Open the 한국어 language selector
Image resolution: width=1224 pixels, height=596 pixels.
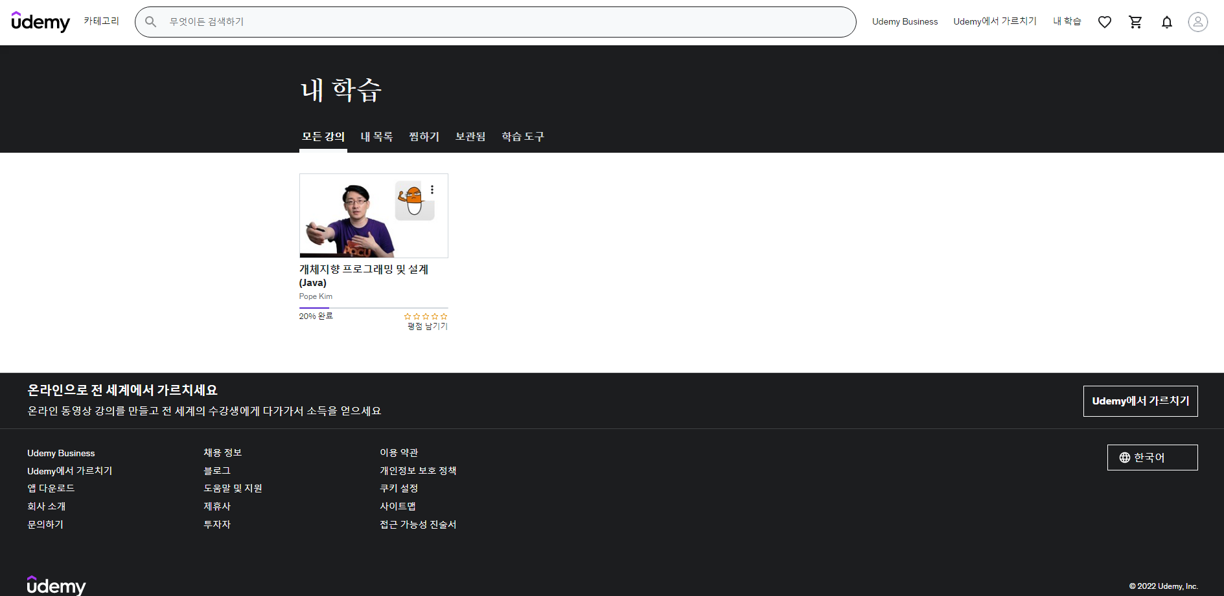pyautogui.click(x=1152, y=458)
